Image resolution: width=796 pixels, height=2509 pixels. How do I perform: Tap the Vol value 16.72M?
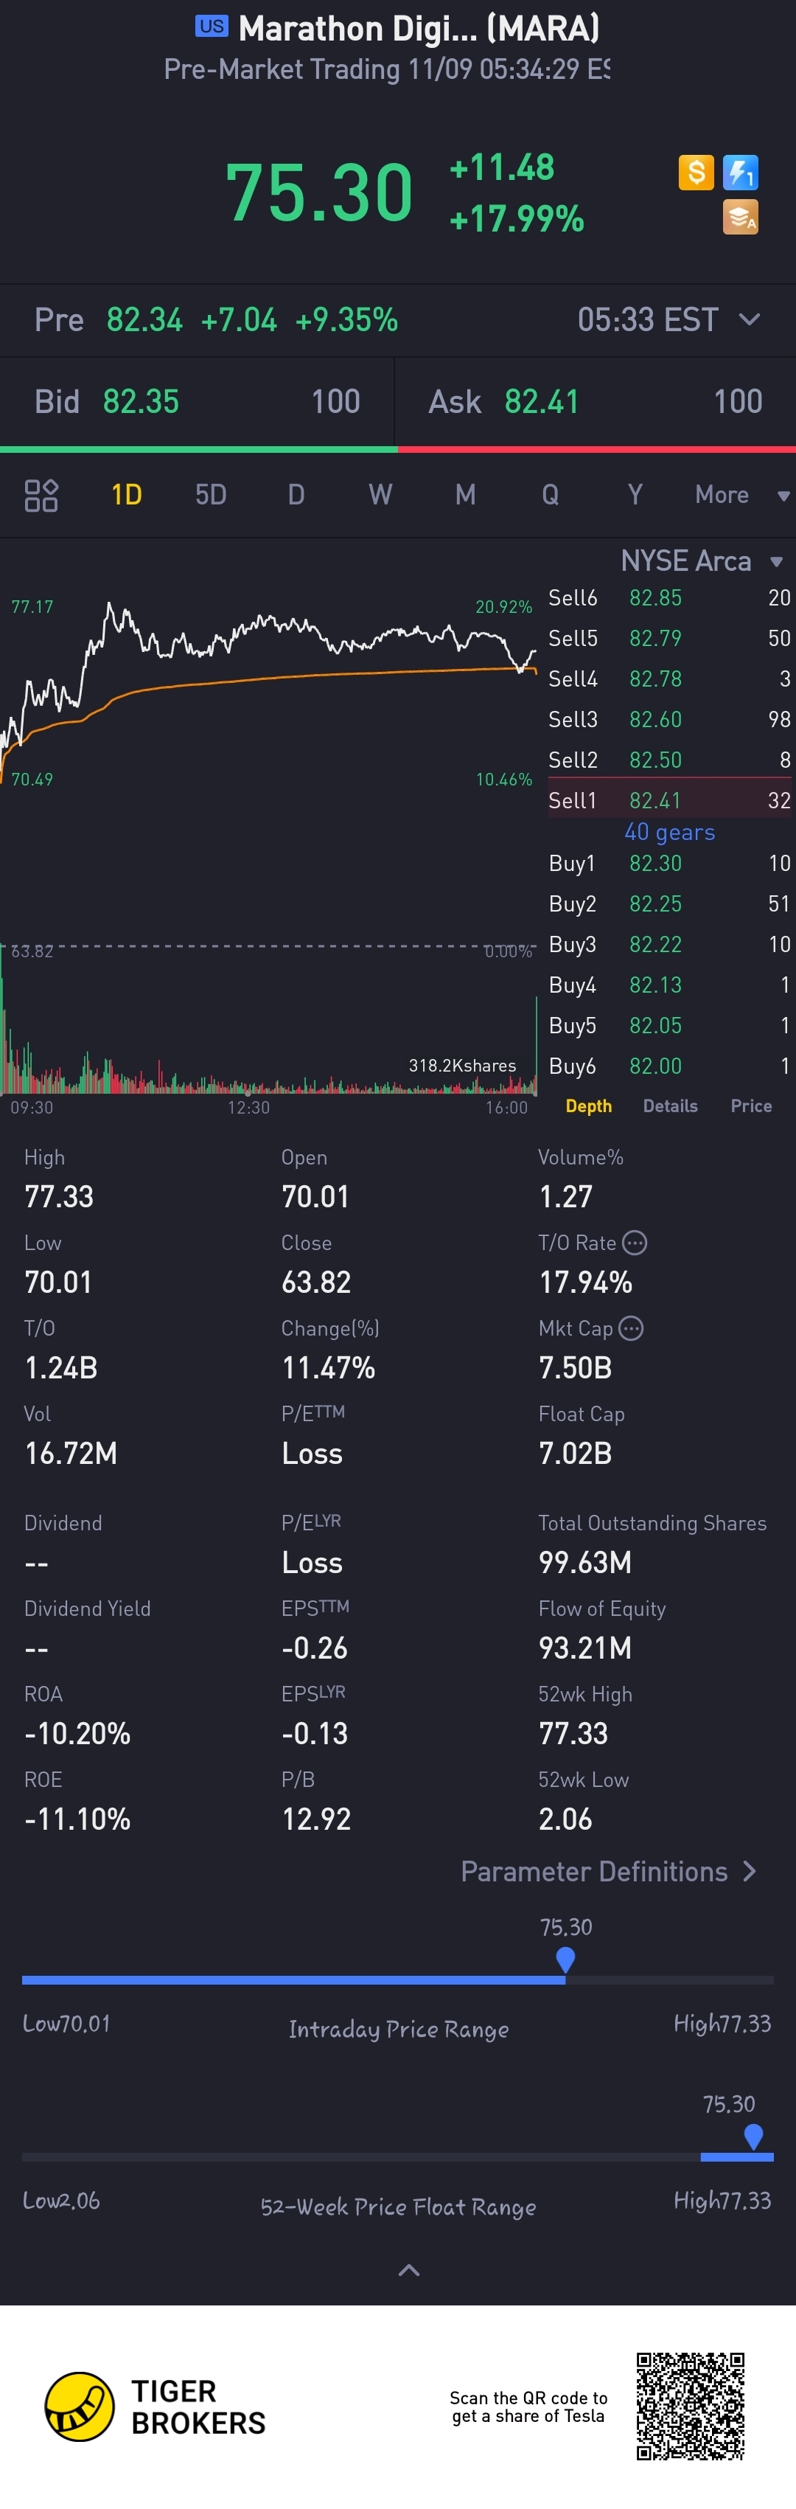click(71, 1453)
